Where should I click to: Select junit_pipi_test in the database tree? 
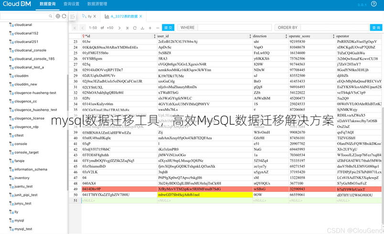click(x=26, y=195)
